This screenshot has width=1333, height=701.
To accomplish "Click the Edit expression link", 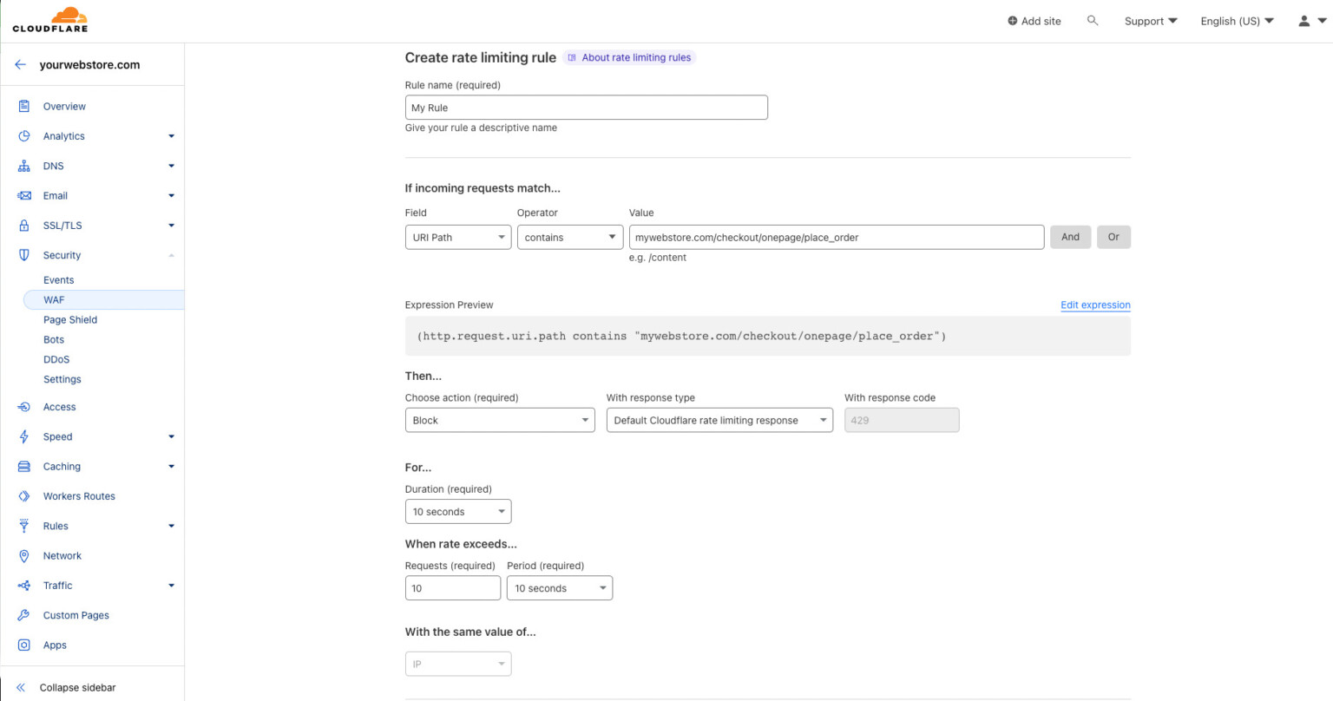I will [x=1095, y=305].
